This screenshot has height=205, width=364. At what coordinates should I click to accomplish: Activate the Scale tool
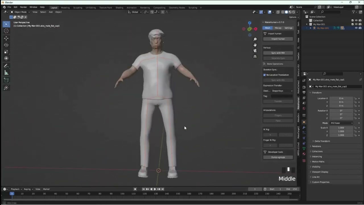pyautogui.click(x=6, y=52)
